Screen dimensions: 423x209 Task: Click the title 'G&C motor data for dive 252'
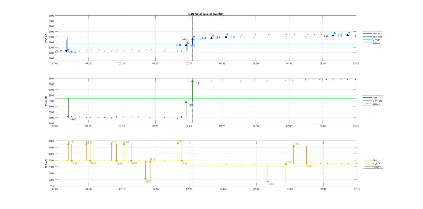point(205,14)
